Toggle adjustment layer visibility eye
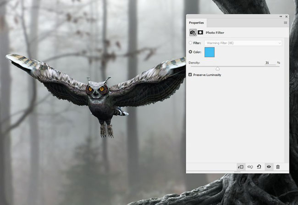 [269, 167]
